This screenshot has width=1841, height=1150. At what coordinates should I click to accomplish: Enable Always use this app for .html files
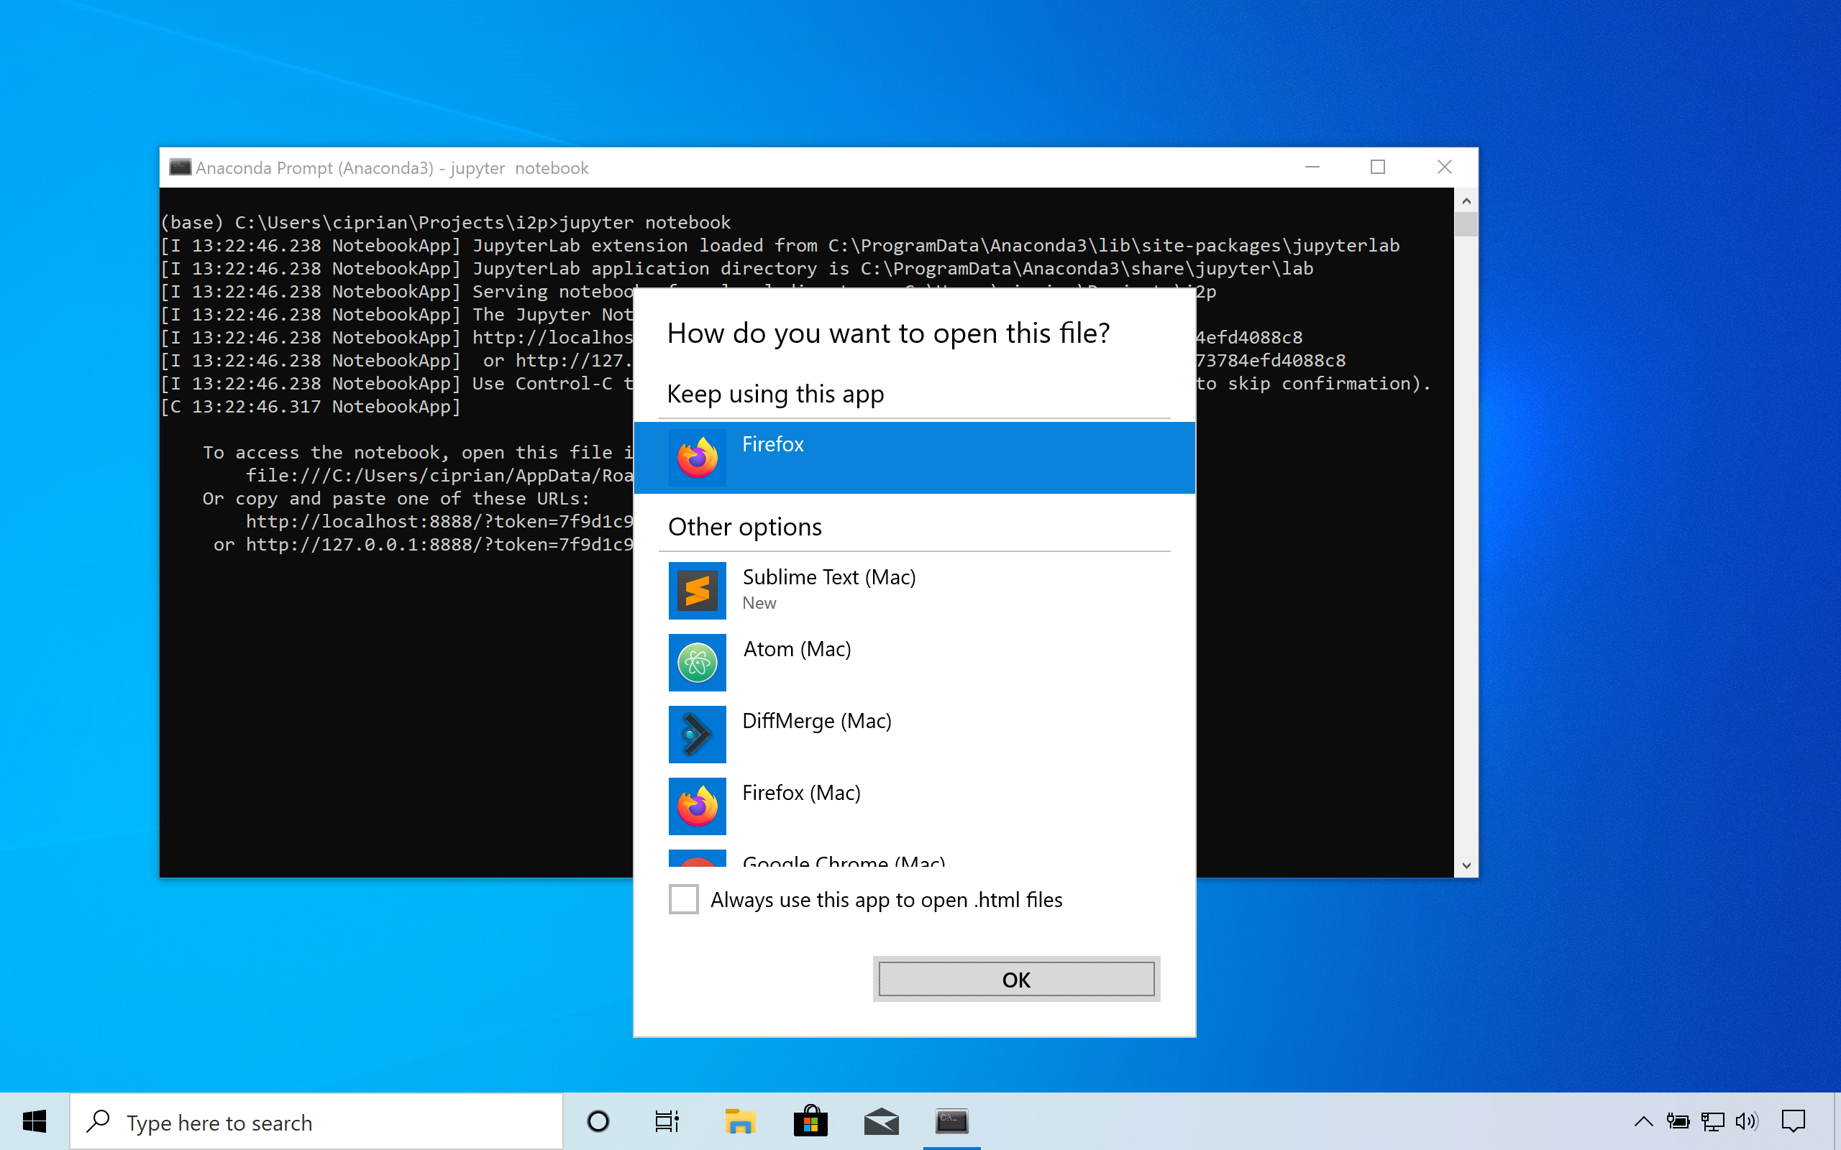tap(683, 899)
